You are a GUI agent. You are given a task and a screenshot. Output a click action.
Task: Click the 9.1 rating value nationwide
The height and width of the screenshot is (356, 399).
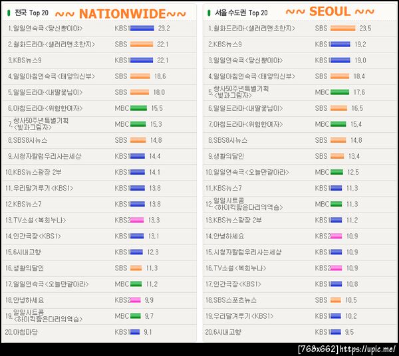[148, 332]
